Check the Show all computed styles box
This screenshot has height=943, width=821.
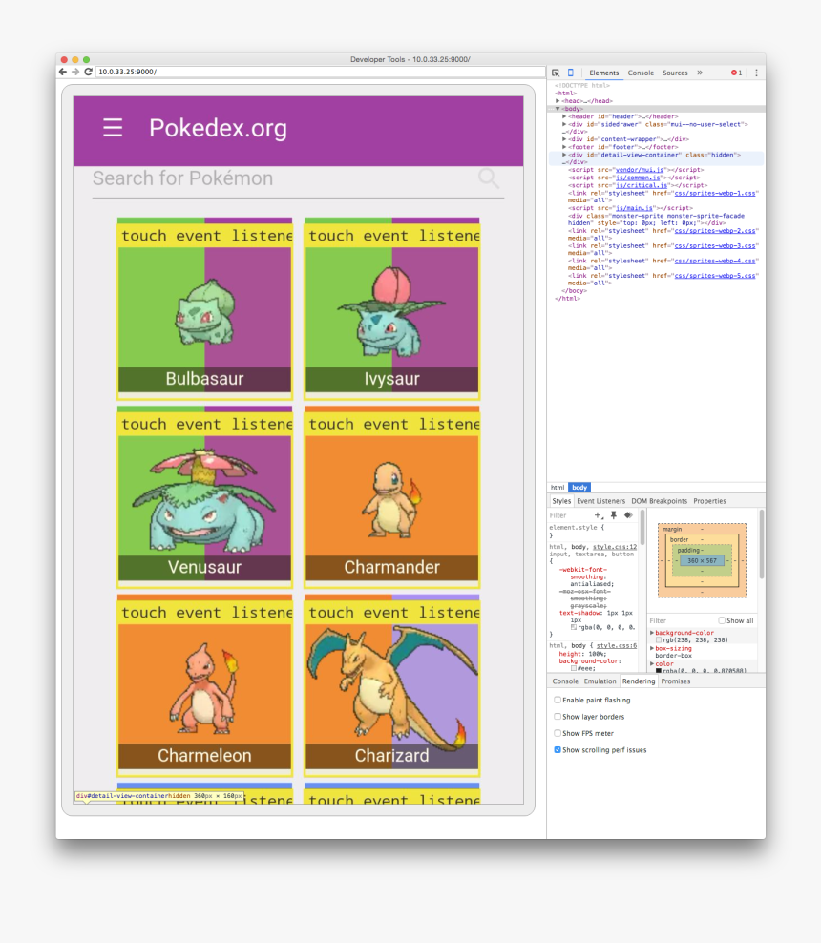[721, 620]
